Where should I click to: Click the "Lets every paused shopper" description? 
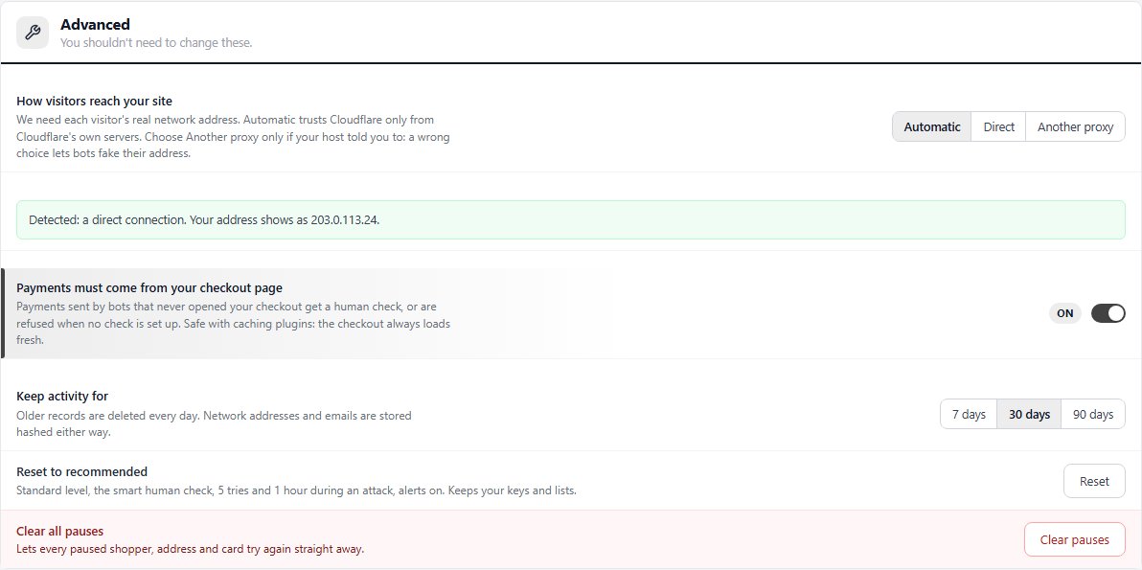coord(190,549)
